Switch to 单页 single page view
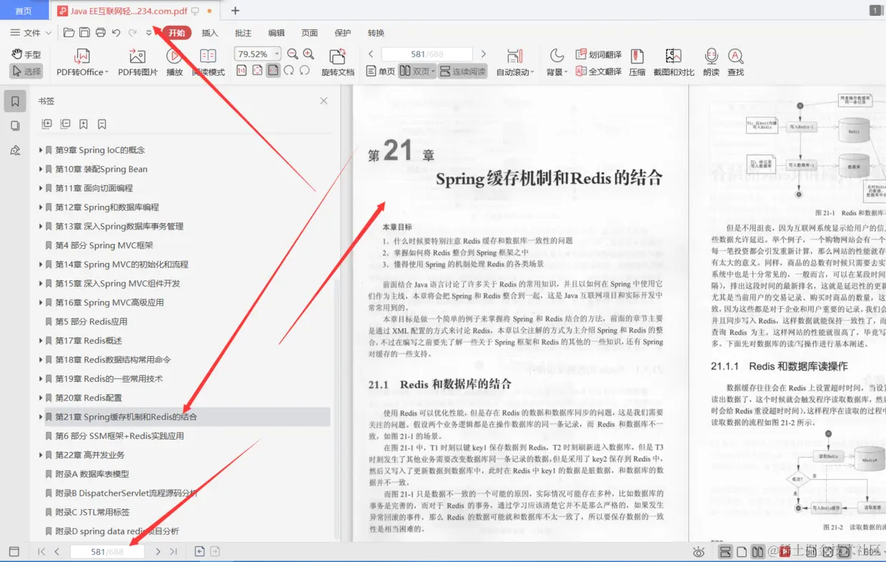 (381, 72)
